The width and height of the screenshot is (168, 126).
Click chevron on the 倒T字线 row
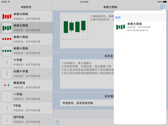point(49,119)
